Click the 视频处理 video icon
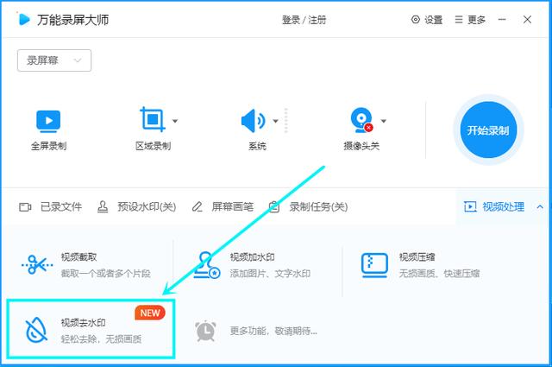 (x=470, y=206)
